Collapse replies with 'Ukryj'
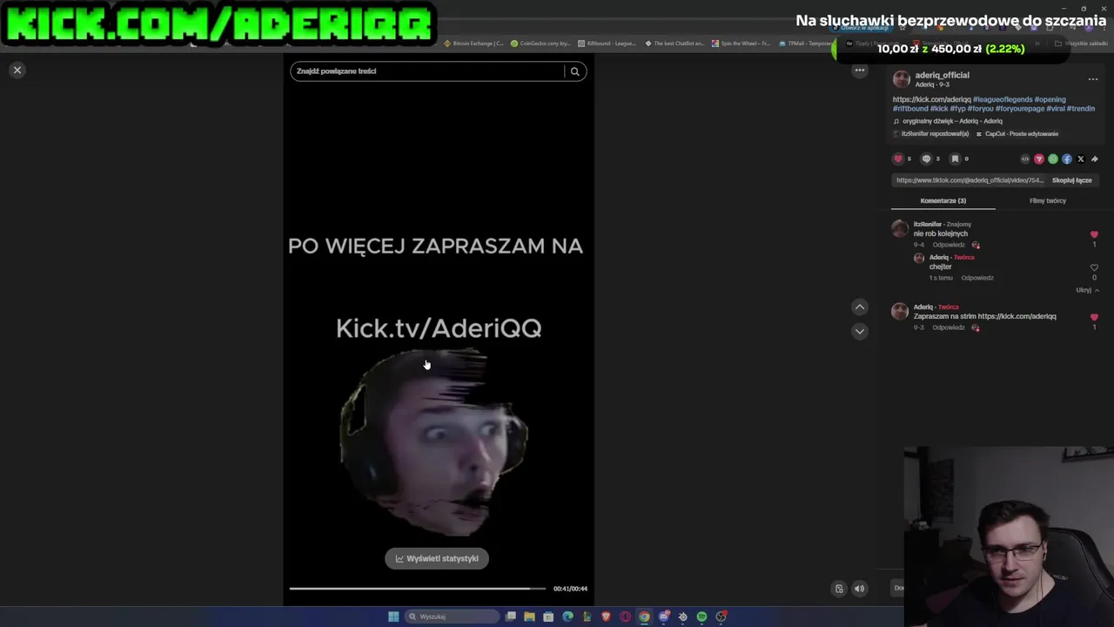Image resolution: width=1114 pixels, height=627 pixels. coord(1087,290)
